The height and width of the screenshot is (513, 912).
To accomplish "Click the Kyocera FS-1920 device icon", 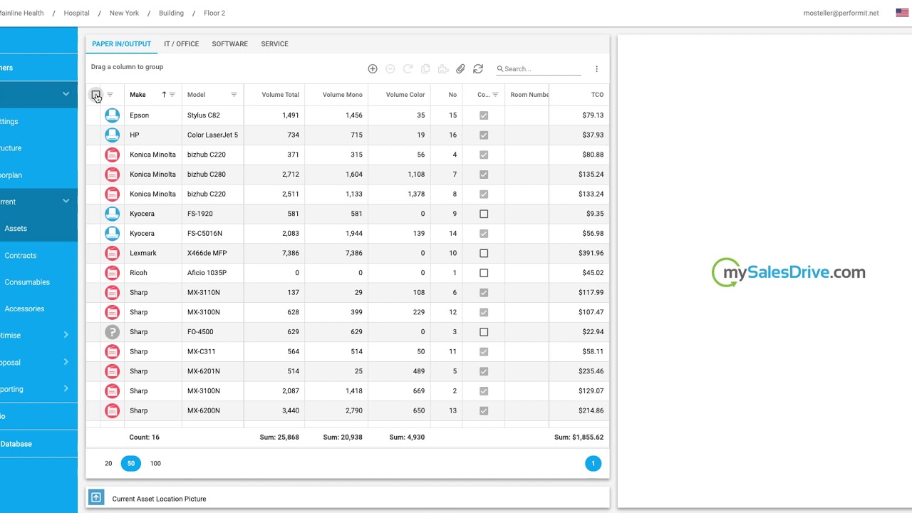I will click(112, 214).
